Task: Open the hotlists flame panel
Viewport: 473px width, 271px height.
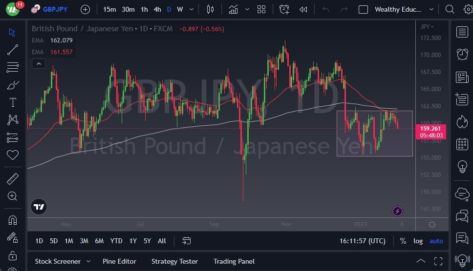Action: [462, 122]
